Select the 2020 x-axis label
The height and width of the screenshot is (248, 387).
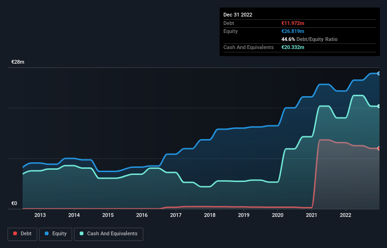point(278,215)
